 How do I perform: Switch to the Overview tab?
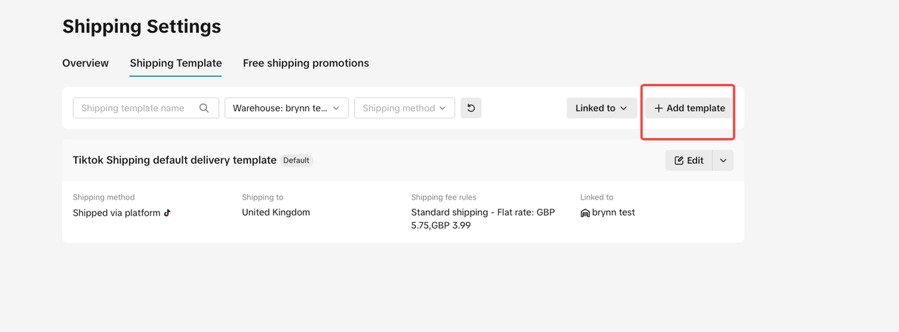click(86, 63)
